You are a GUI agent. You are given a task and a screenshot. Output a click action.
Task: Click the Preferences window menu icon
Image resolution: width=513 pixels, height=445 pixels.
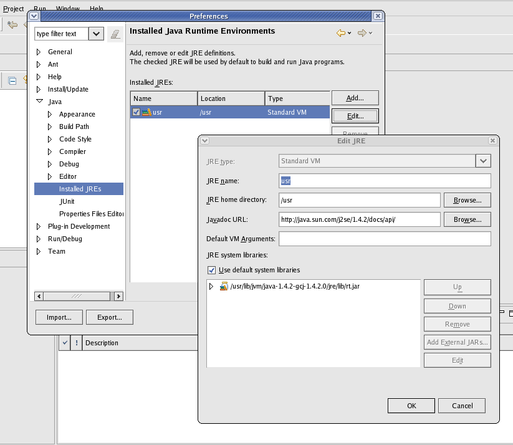pyautogui.click(x=34, y=16)
